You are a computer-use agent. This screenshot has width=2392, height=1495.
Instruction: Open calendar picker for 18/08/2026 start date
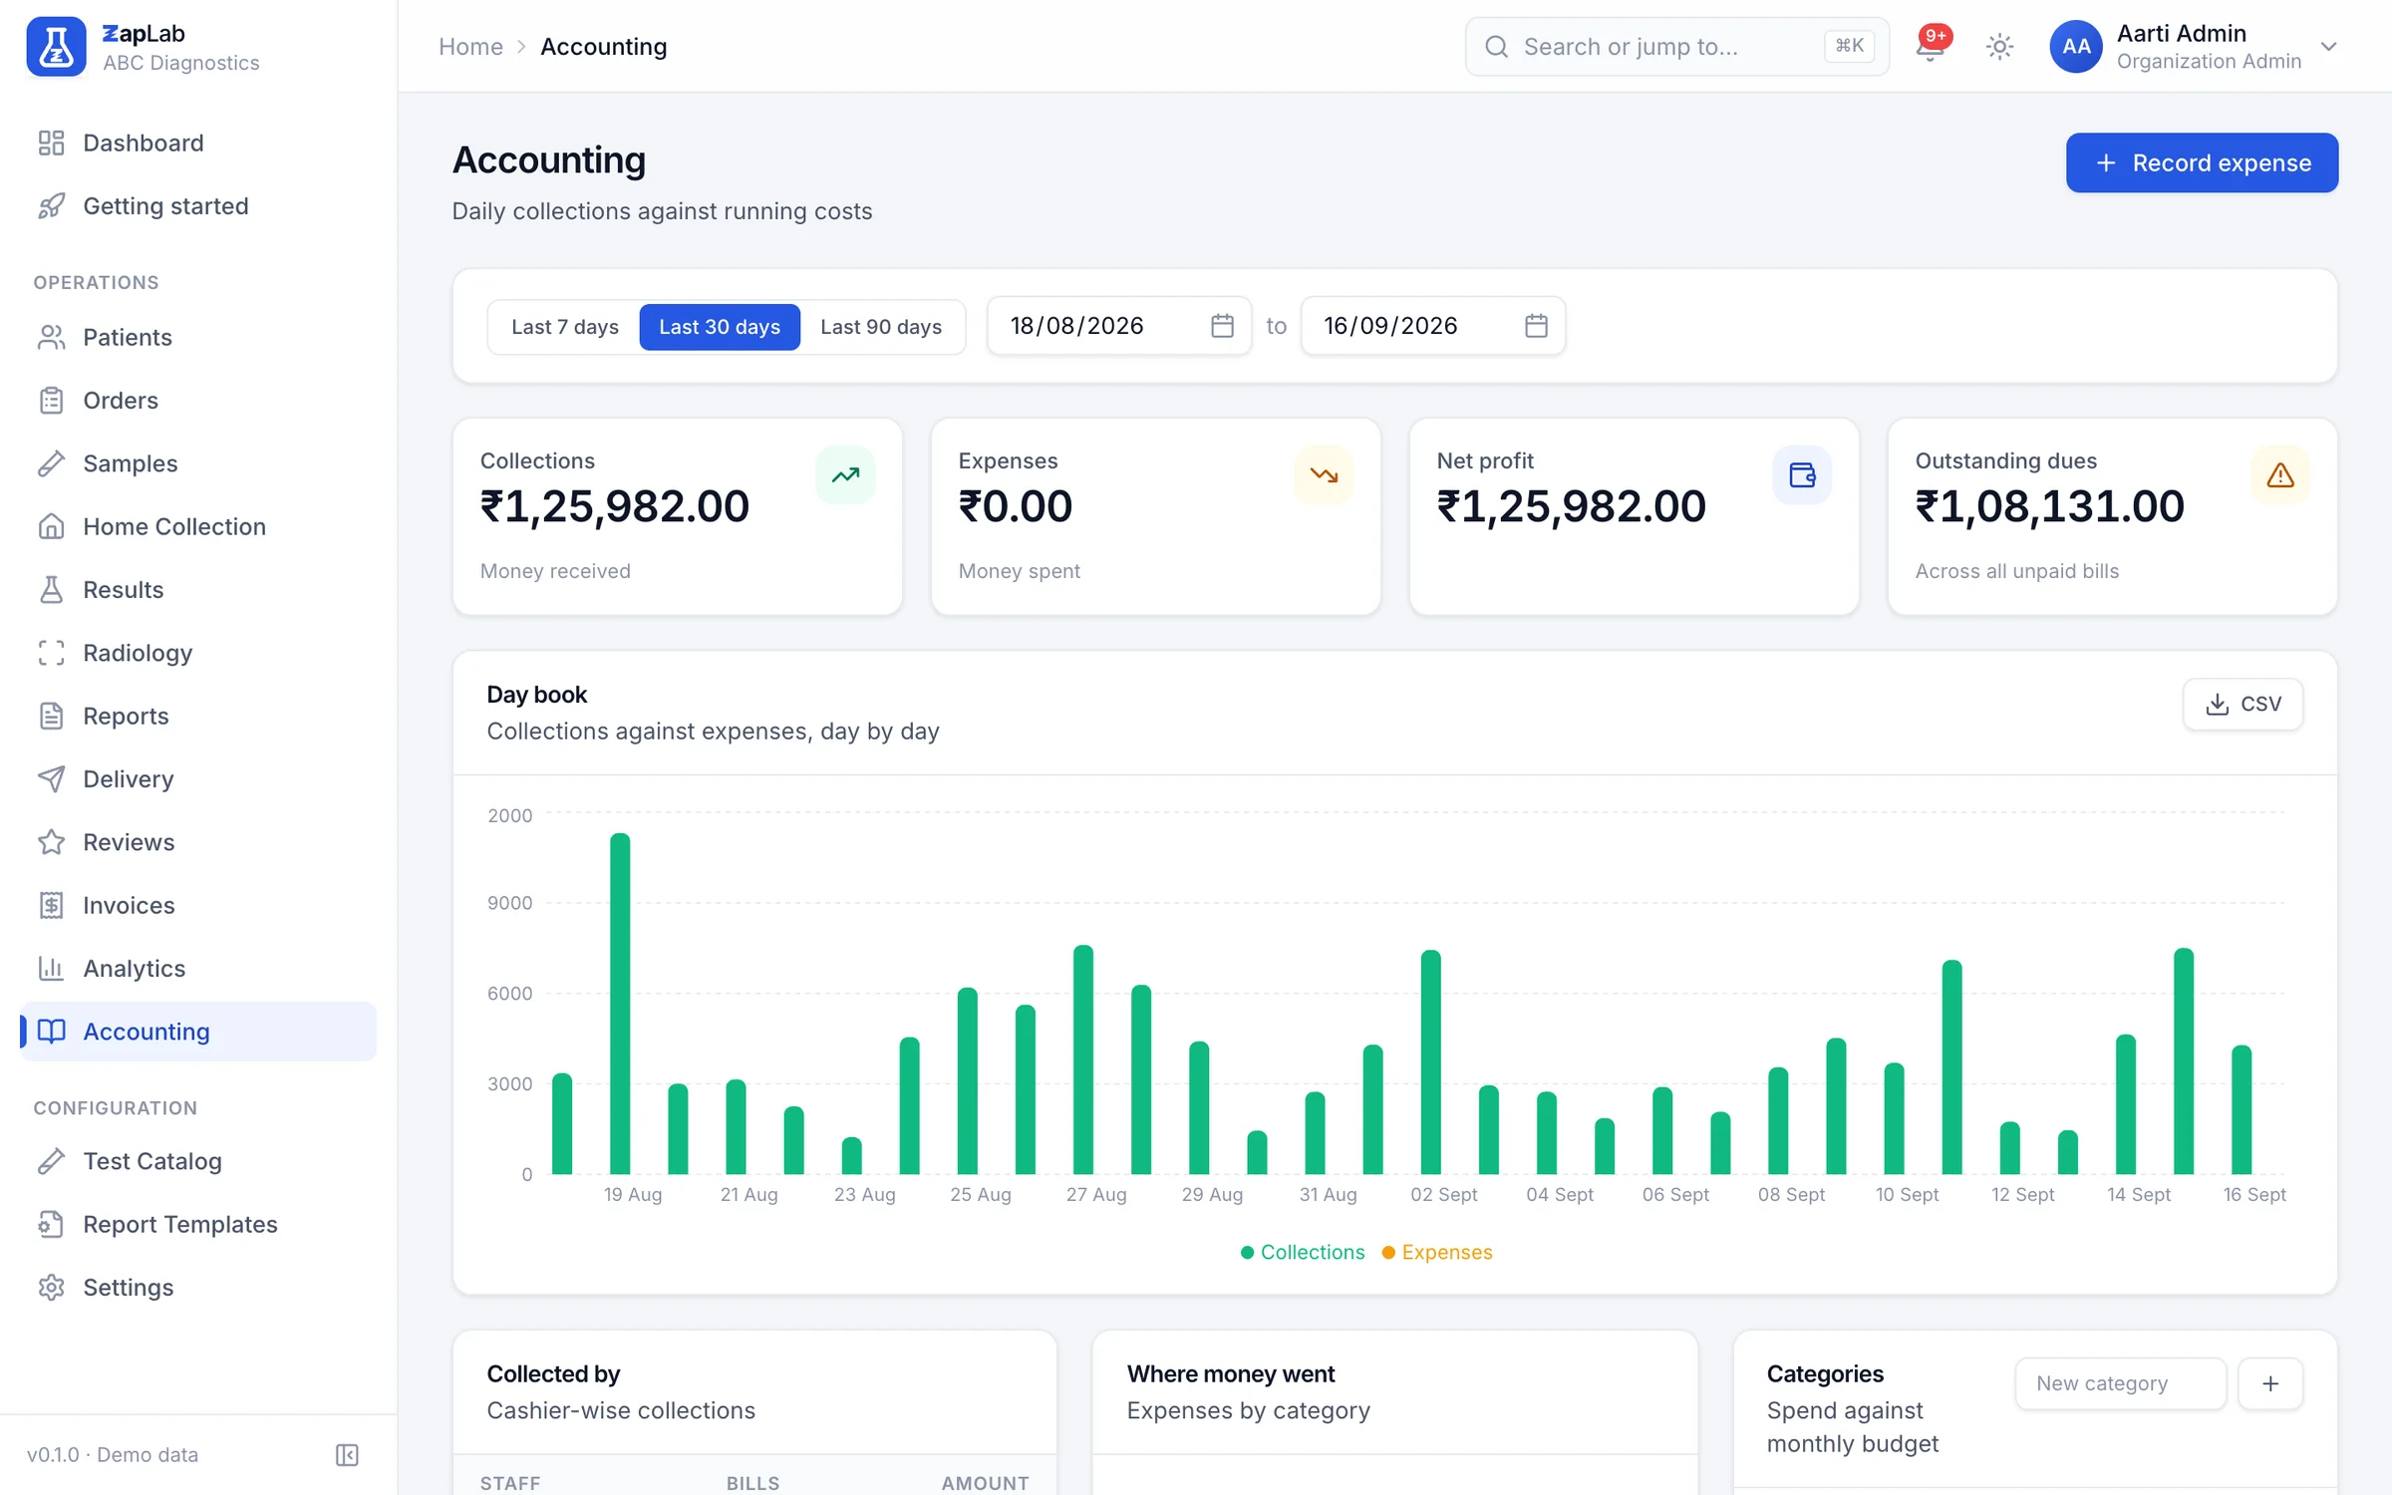(x=1222, y=326)
